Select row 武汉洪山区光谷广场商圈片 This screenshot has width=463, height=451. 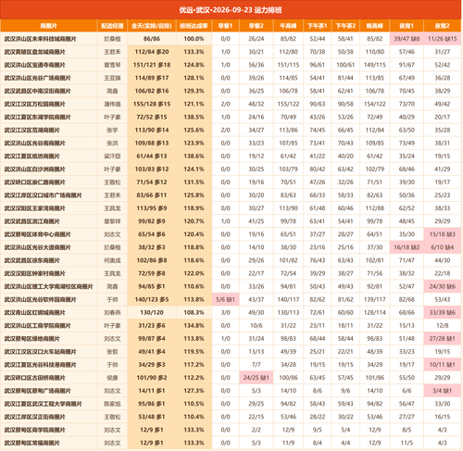click(231, 78)
